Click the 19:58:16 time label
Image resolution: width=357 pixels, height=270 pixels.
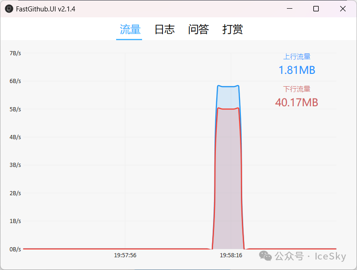pos(231,255)
